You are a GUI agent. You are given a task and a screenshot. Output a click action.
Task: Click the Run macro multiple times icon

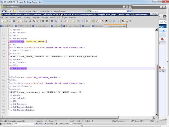pos(114,21)
